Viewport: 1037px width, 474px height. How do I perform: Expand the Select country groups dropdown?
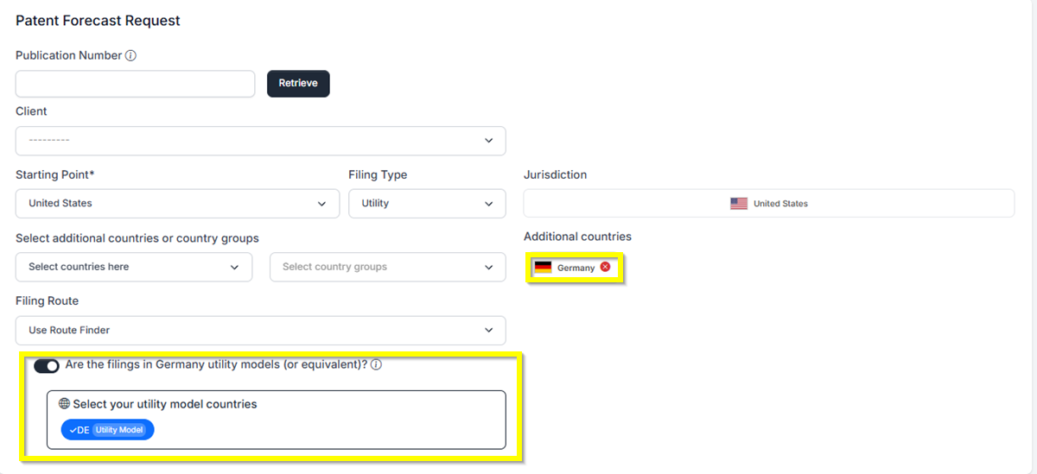pos(387,267)
